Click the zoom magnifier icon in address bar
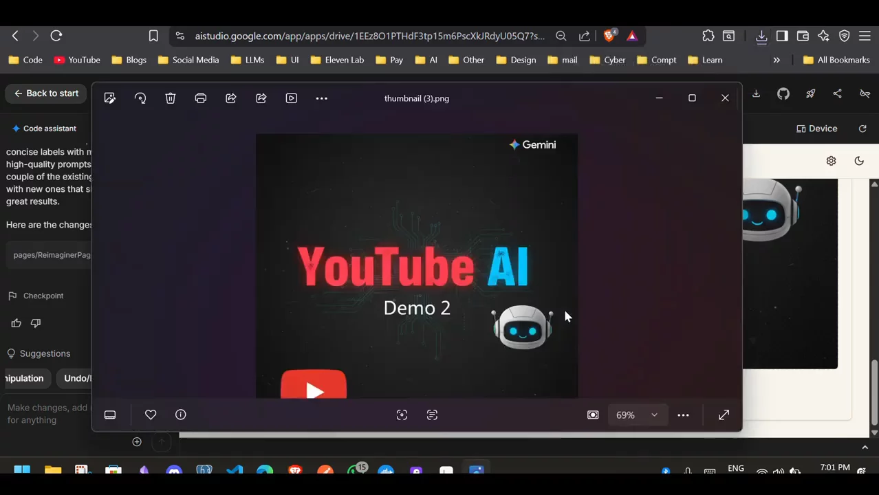 561,36
